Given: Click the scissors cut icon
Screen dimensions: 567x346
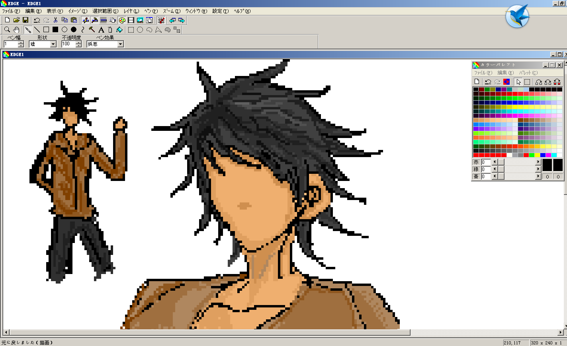Looking at the screenshot, I should [x=55, y=20].
